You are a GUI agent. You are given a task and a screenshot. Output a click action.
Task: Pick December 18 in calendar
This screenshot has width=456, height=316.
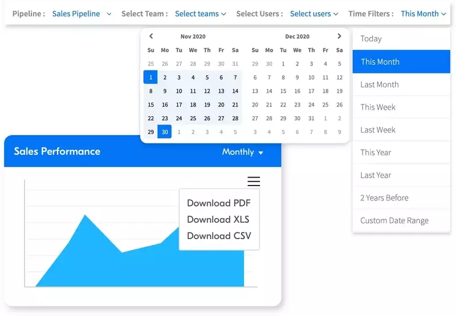click(325, 91)
